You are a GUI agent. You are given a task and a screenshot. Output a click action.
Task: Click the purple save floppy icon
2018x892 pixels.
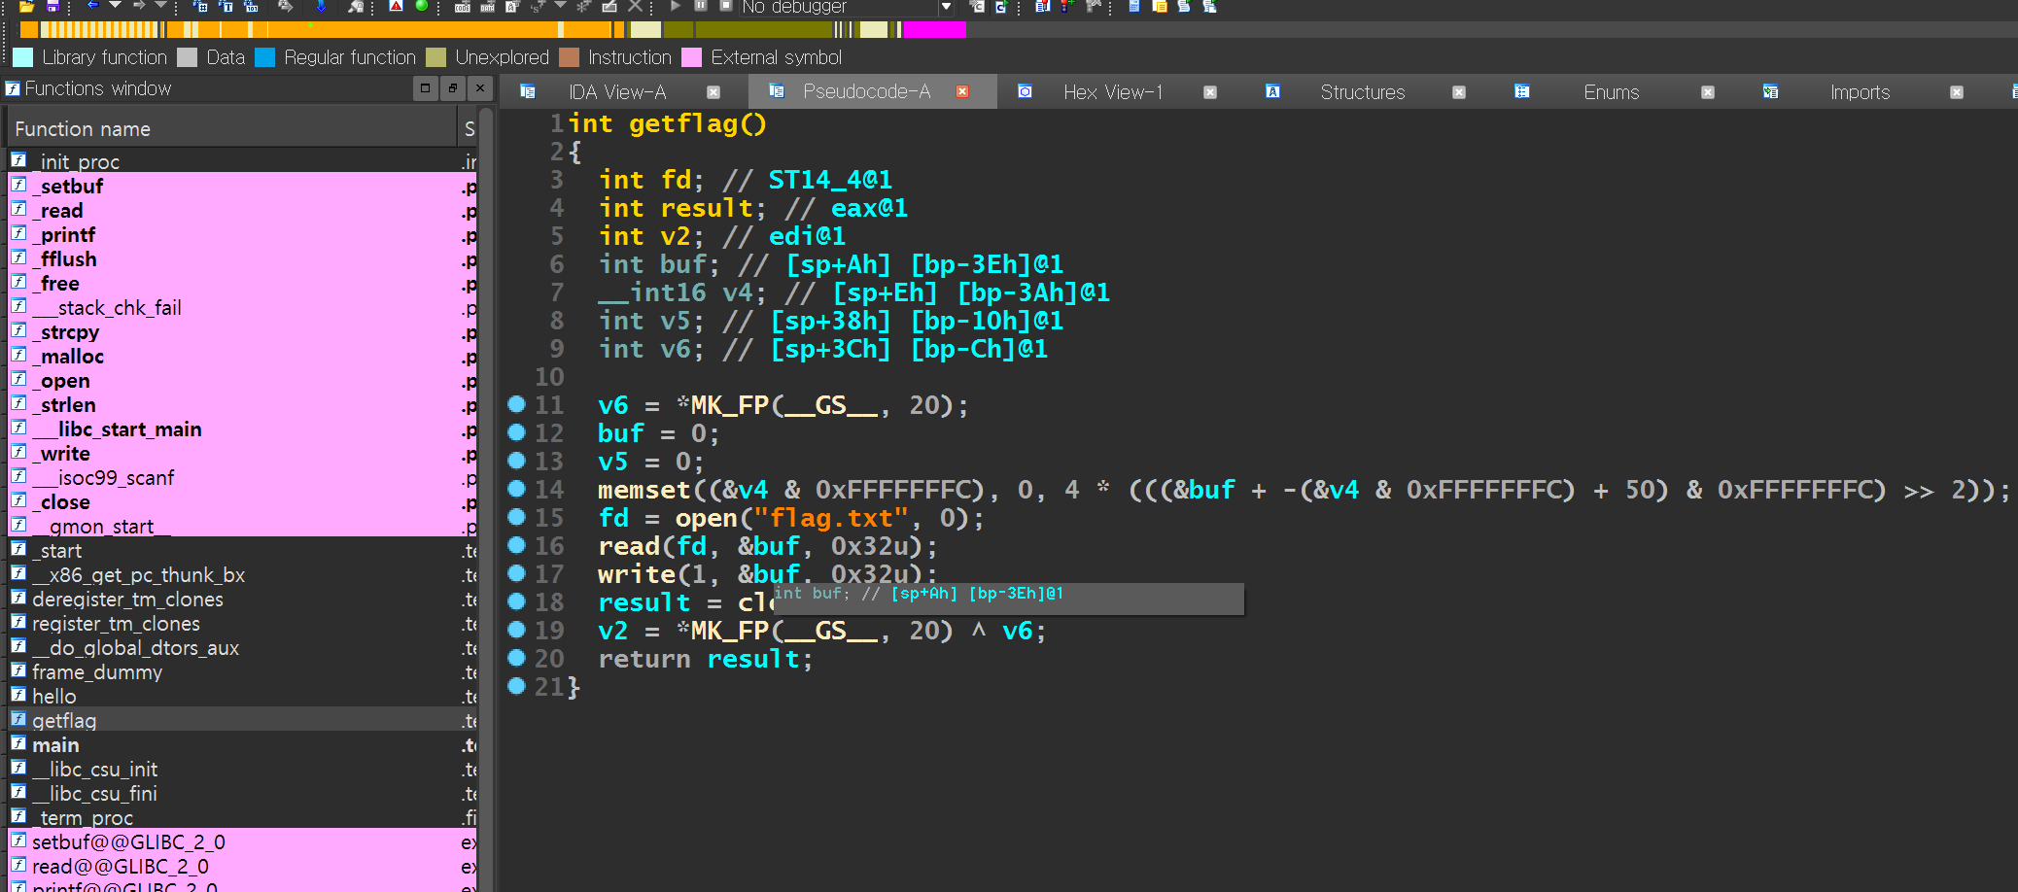pos(52,6)
